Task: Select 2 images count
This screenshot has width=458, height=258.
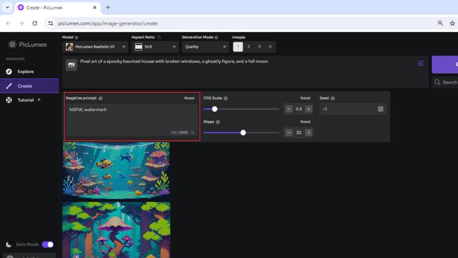Action: pyautogui.click(x=249, y=46)
